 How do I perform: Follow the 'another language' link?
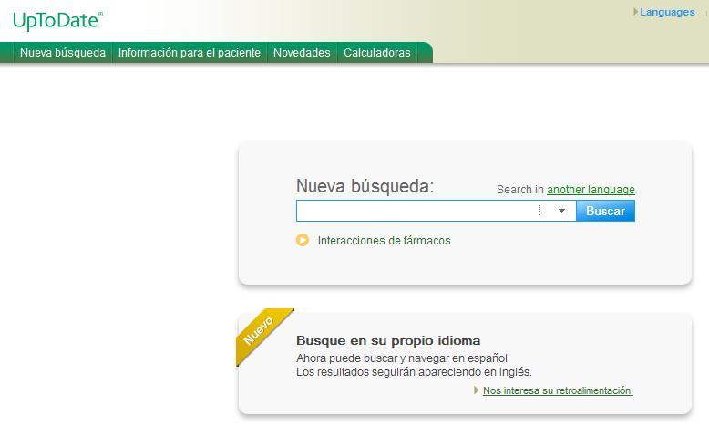click(x=591, y=190)
